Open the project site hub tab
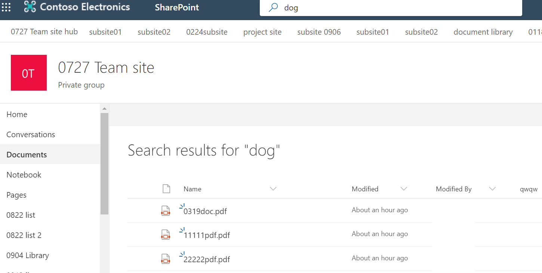The image size is (542, 273). tap(262, 32)
